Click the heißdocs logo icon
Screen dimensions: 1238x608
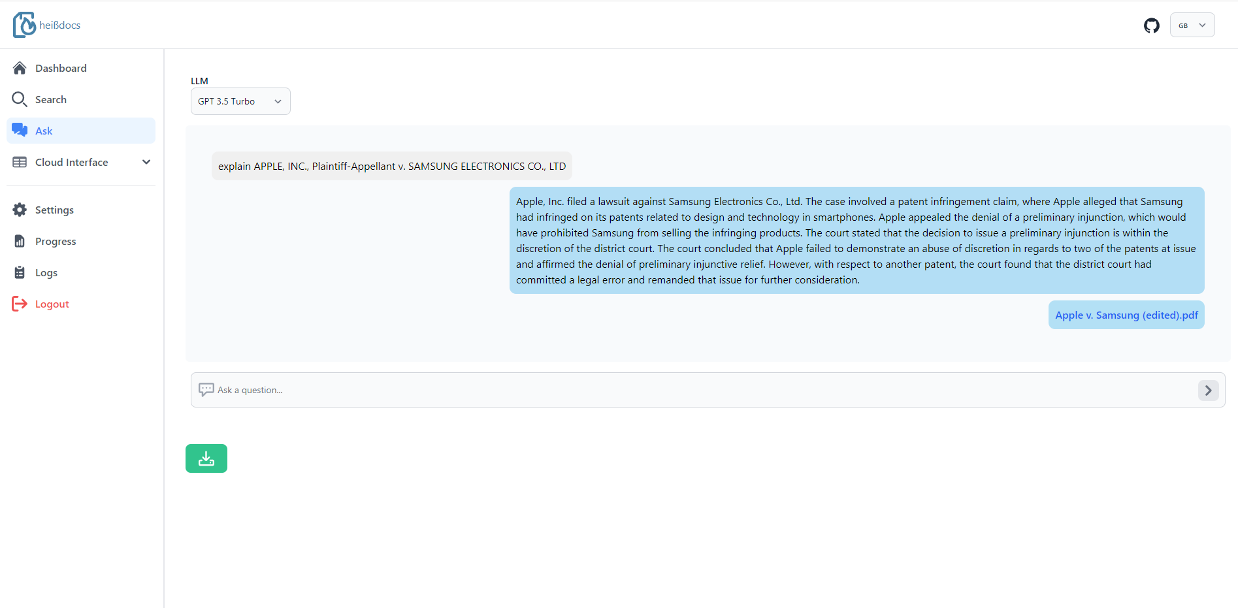click(x=24, y=25)
